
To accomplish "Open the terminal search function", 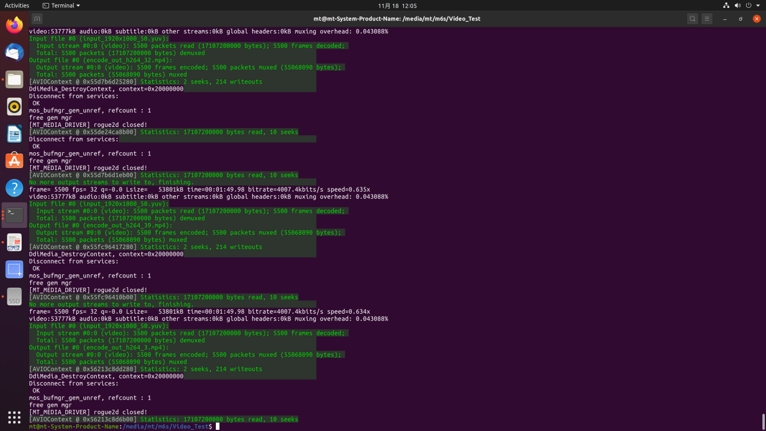I will [692, 19].
